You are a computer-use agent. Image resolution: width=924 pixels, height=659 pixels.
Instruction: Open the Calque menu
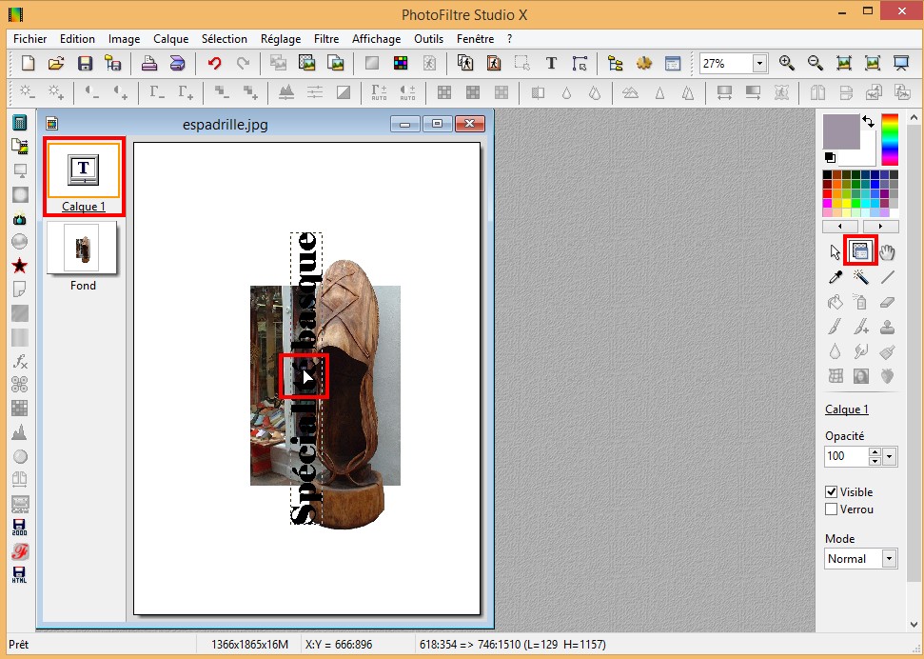click(x=171, y=39)
